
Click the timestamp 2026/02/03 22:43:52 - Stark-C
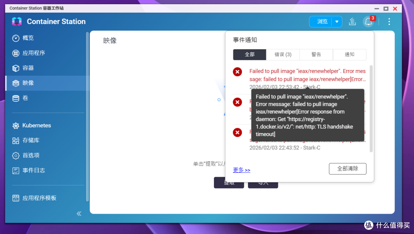(x=285, y=148)
